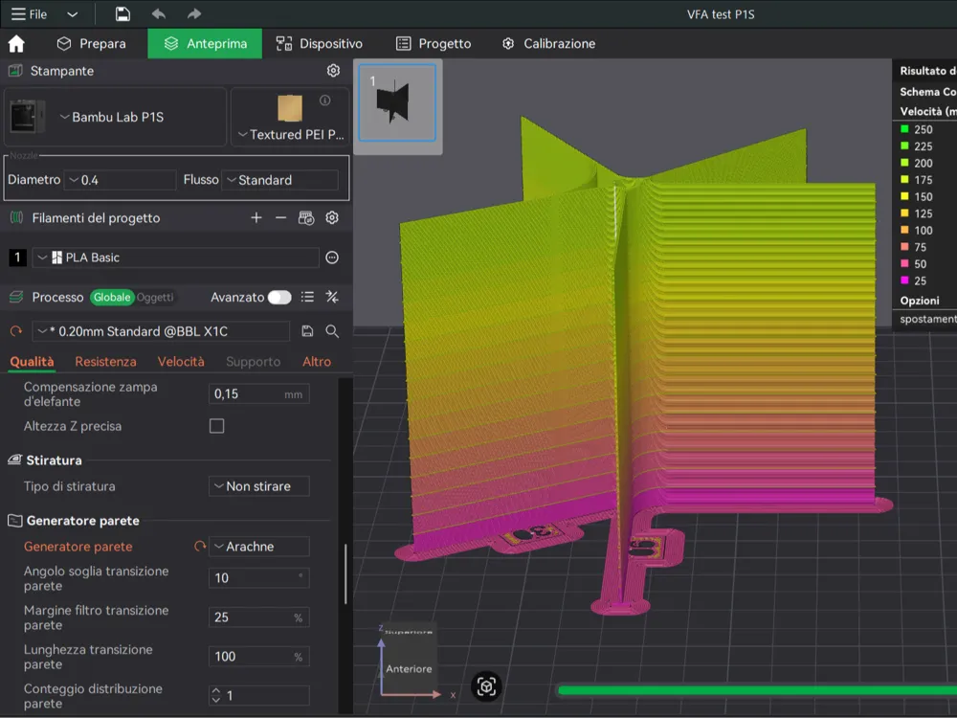Select plate 1 thumbnail
This screenshot has height=718, width=957.
click(397, 102)
